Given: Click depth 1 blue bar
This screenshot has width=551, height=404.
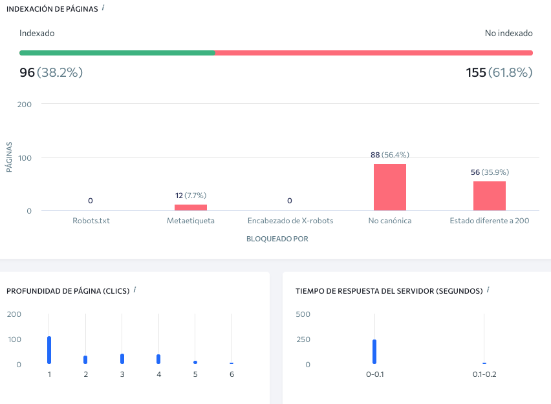Looking at the screenshot, I should point(49,350).
